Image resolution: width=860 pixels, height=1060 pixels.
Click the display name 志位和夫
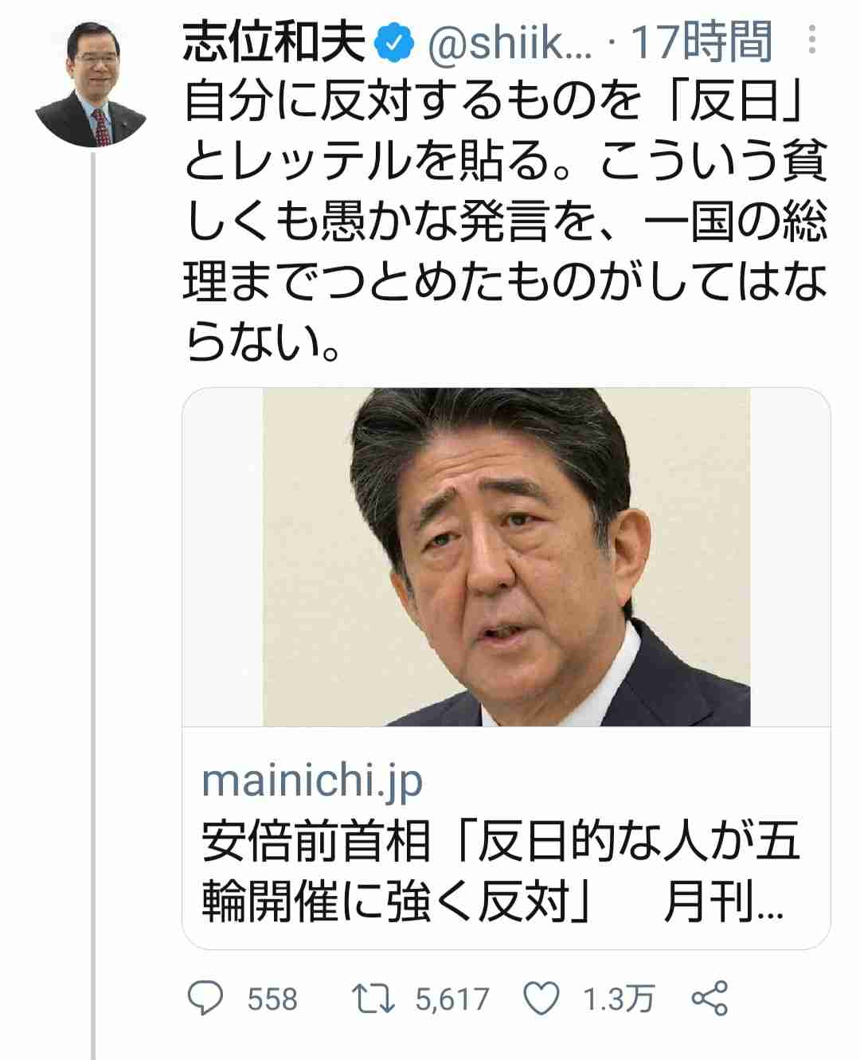pyautogui.click(x=275, y=43)
